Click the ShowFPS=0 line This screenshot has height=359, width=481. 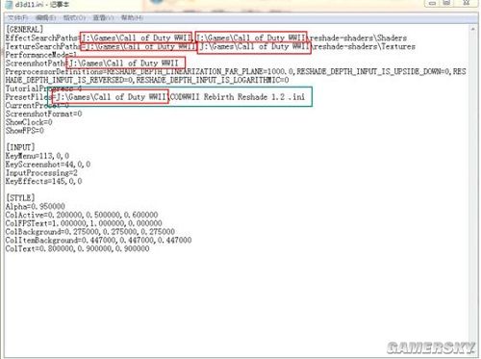[x=25, y=131]
